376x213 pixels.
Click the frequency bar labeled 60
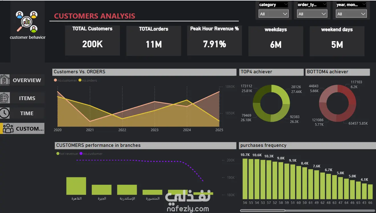[299, 182]
